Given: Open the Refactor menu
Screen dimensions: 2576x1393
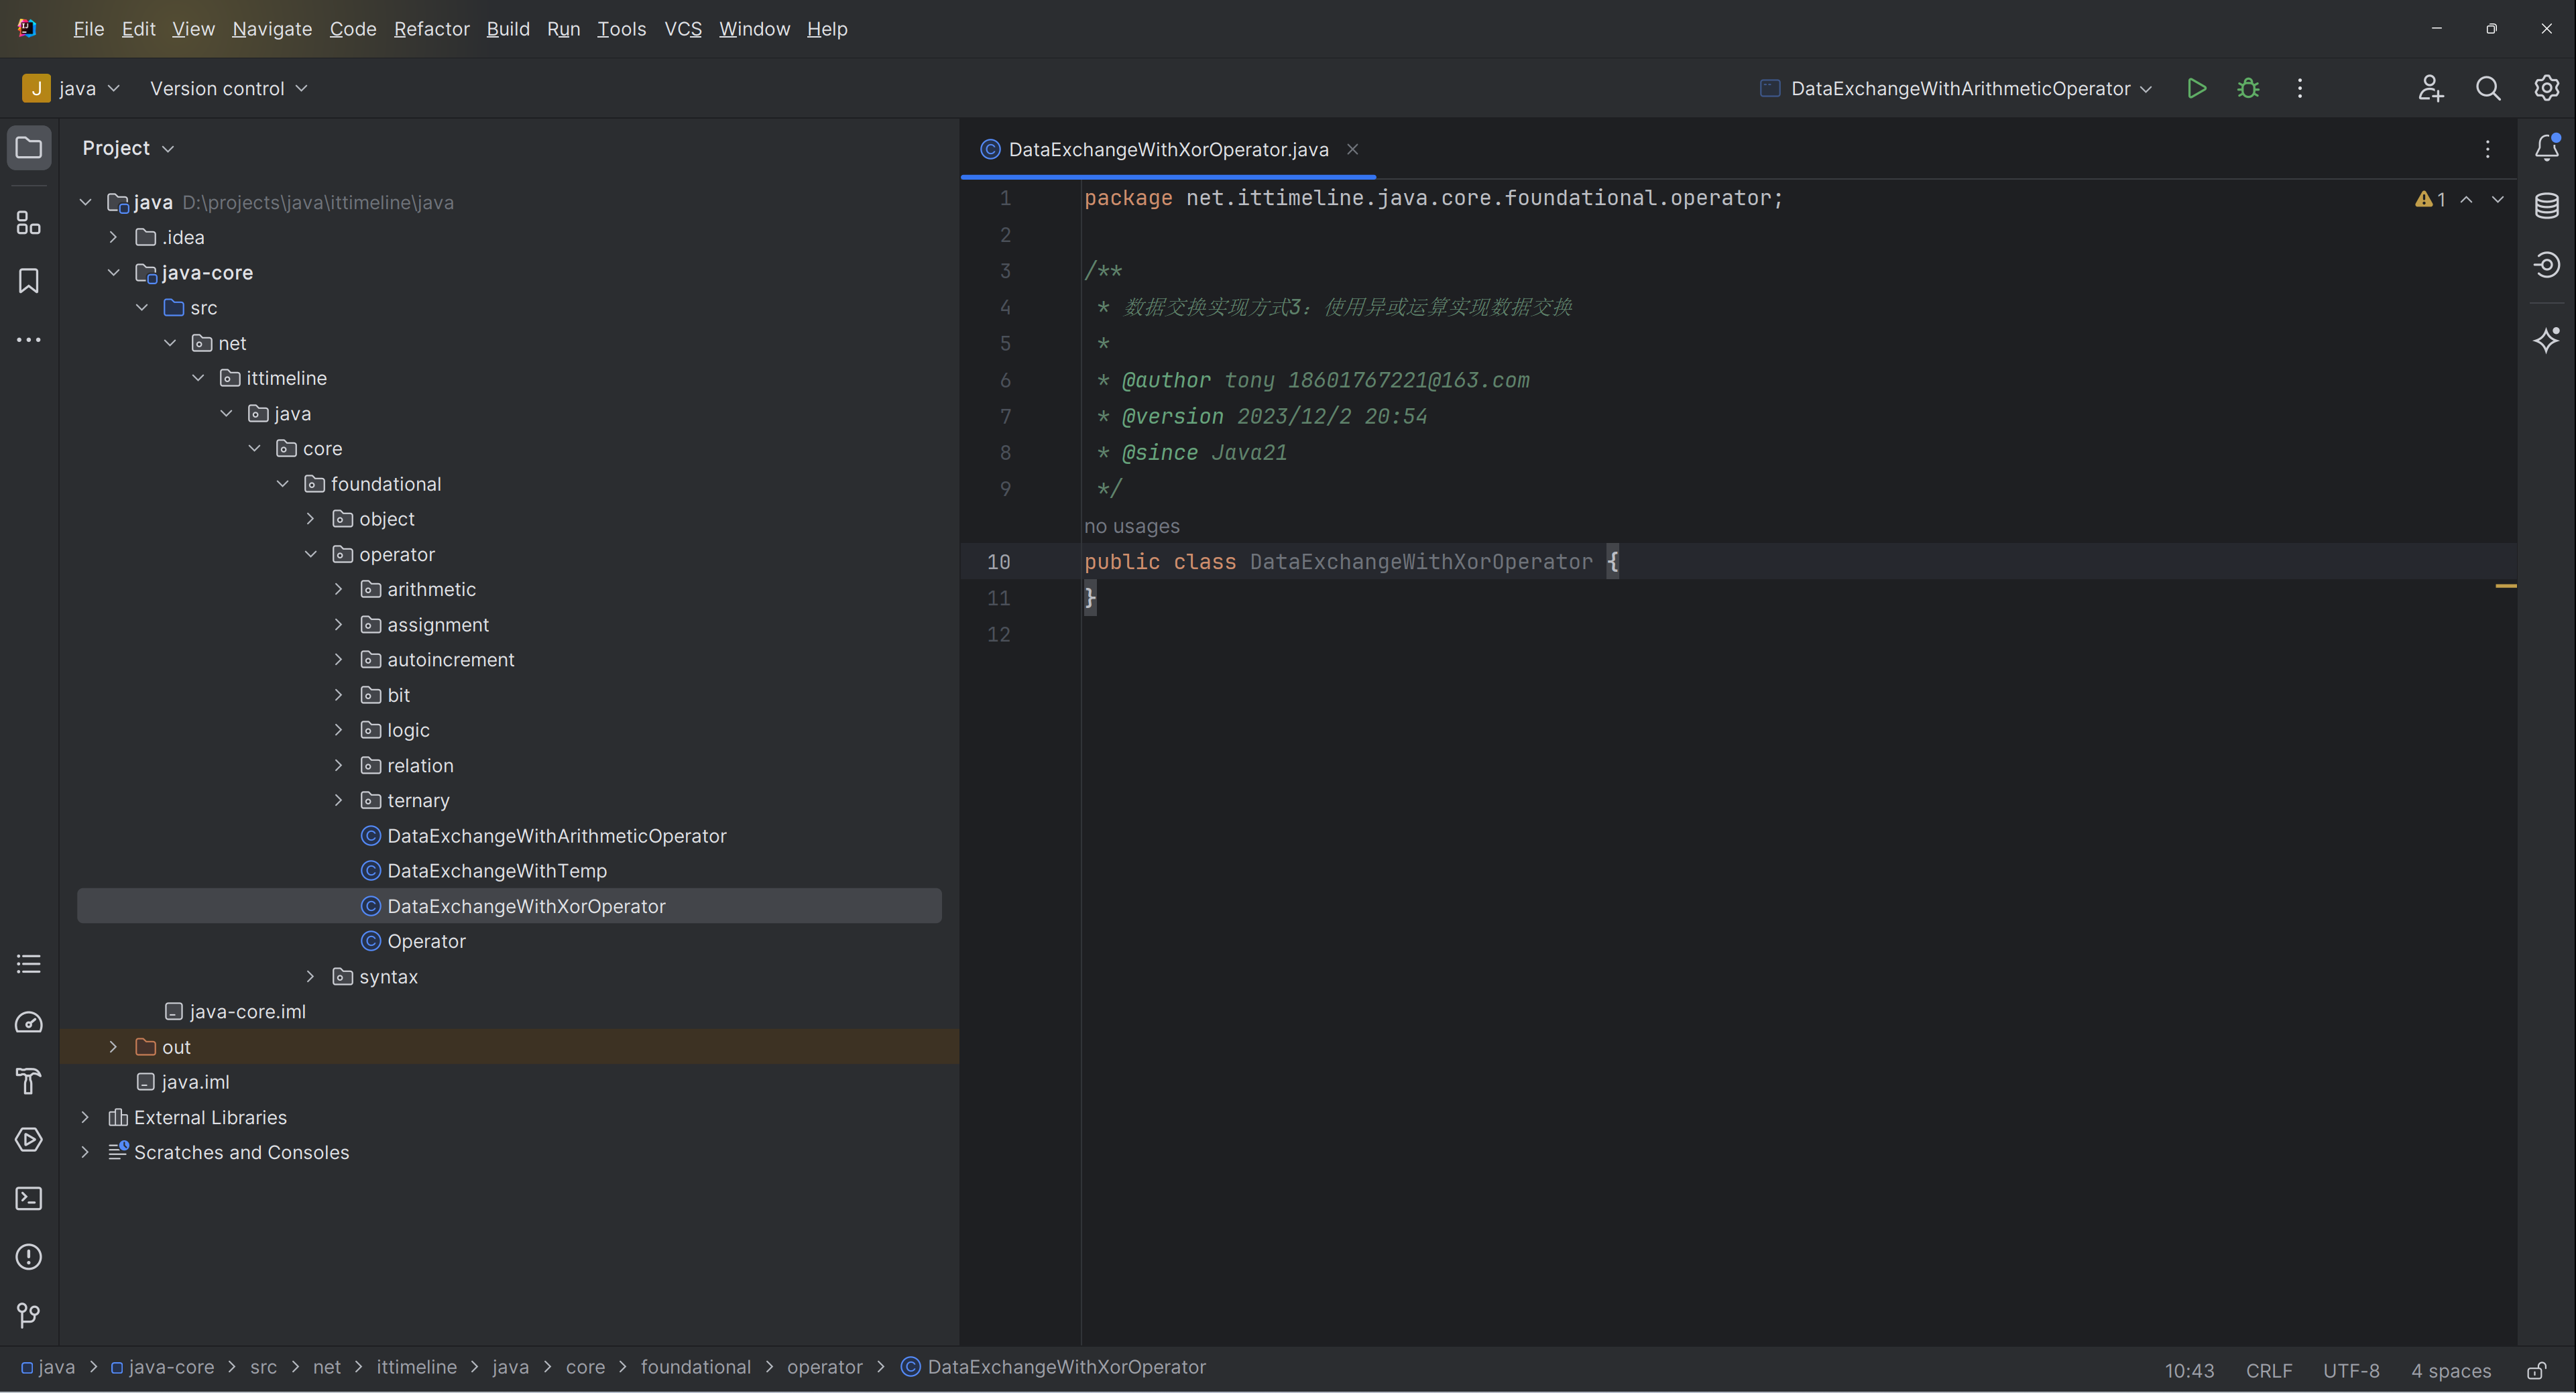Looking at the screenshot, I should point(431,29).
